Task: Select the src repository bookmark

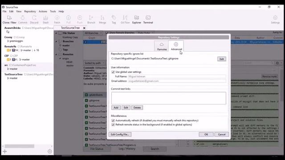Action: coord(28,67)
